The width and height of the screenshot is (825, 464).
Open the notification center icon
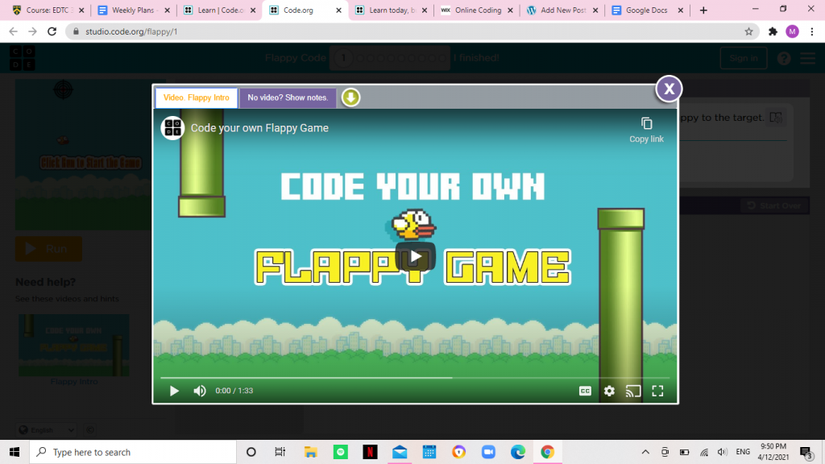point(806,452)
